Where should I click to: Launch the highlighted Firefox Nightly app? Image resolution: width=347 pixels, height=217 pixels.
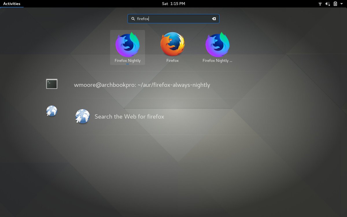click(x=128, y=47)
